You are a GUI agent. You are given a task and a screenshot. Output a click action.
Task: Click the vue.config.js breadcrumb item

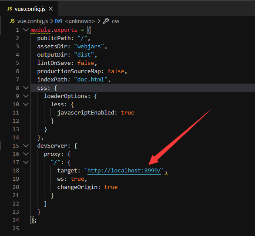pos(33,21)
